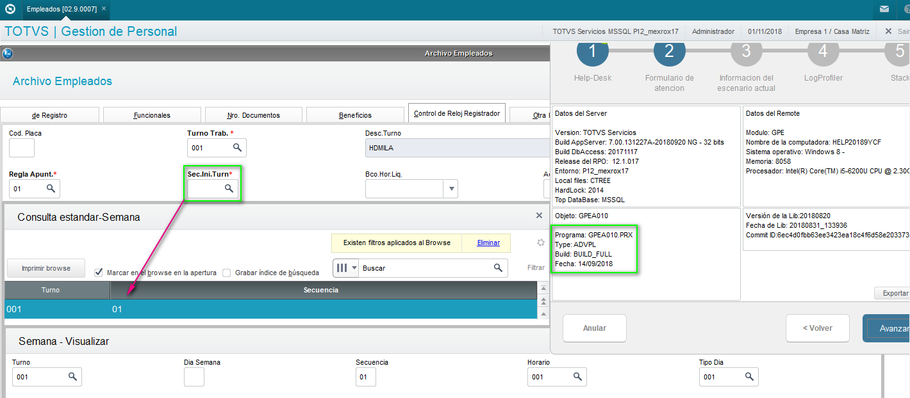Select wizard step 3 Informacion del escenario
The height and width of the screenshot is (398, 910).
(746, 52)
